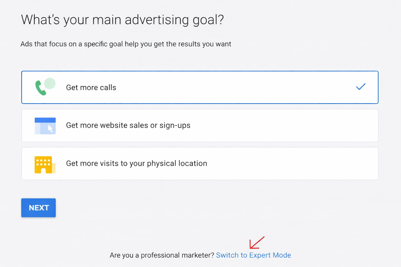Click the light green circle behind the phone icon

(x=50, y=83)
